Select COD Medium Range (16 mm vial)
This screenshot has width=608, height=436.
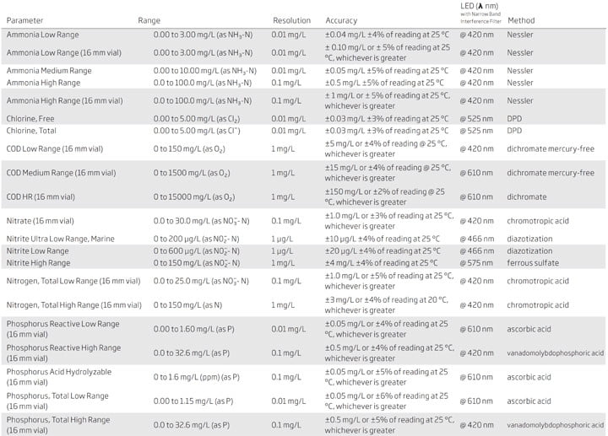[x=61, y=173]
